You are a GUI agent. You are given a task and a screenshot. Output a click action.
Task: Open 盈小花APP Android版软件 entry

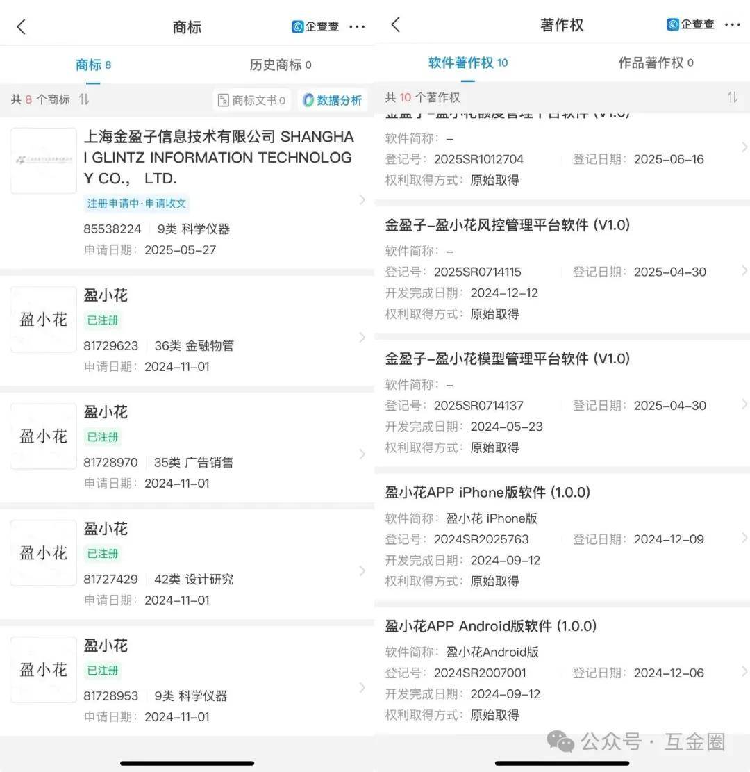pyautogui.click(x=490, y=626)
